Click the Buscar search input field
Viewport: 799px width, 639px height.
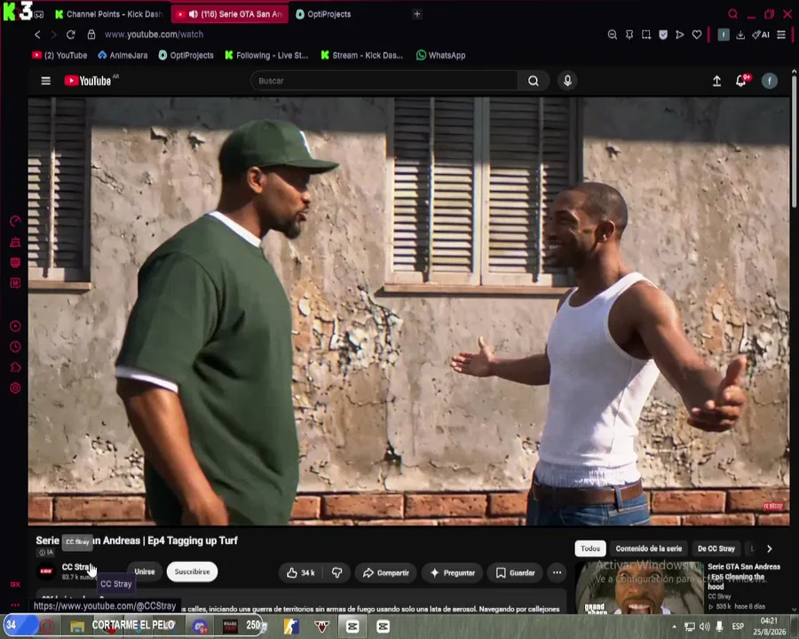(x=384, y=81)
